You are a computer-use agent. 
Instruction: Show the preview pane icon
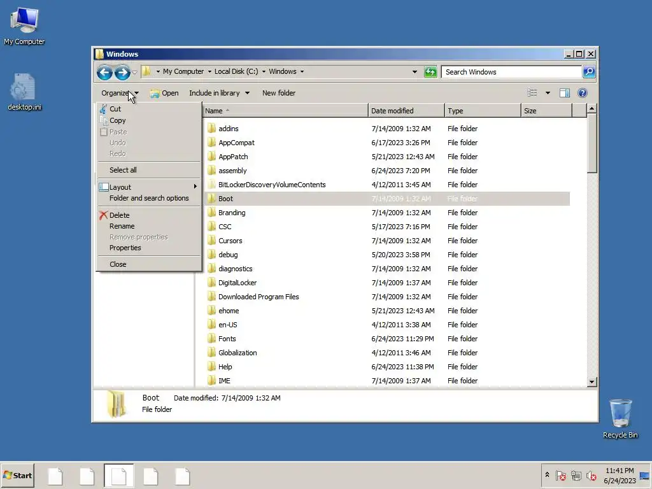point(564,93)
